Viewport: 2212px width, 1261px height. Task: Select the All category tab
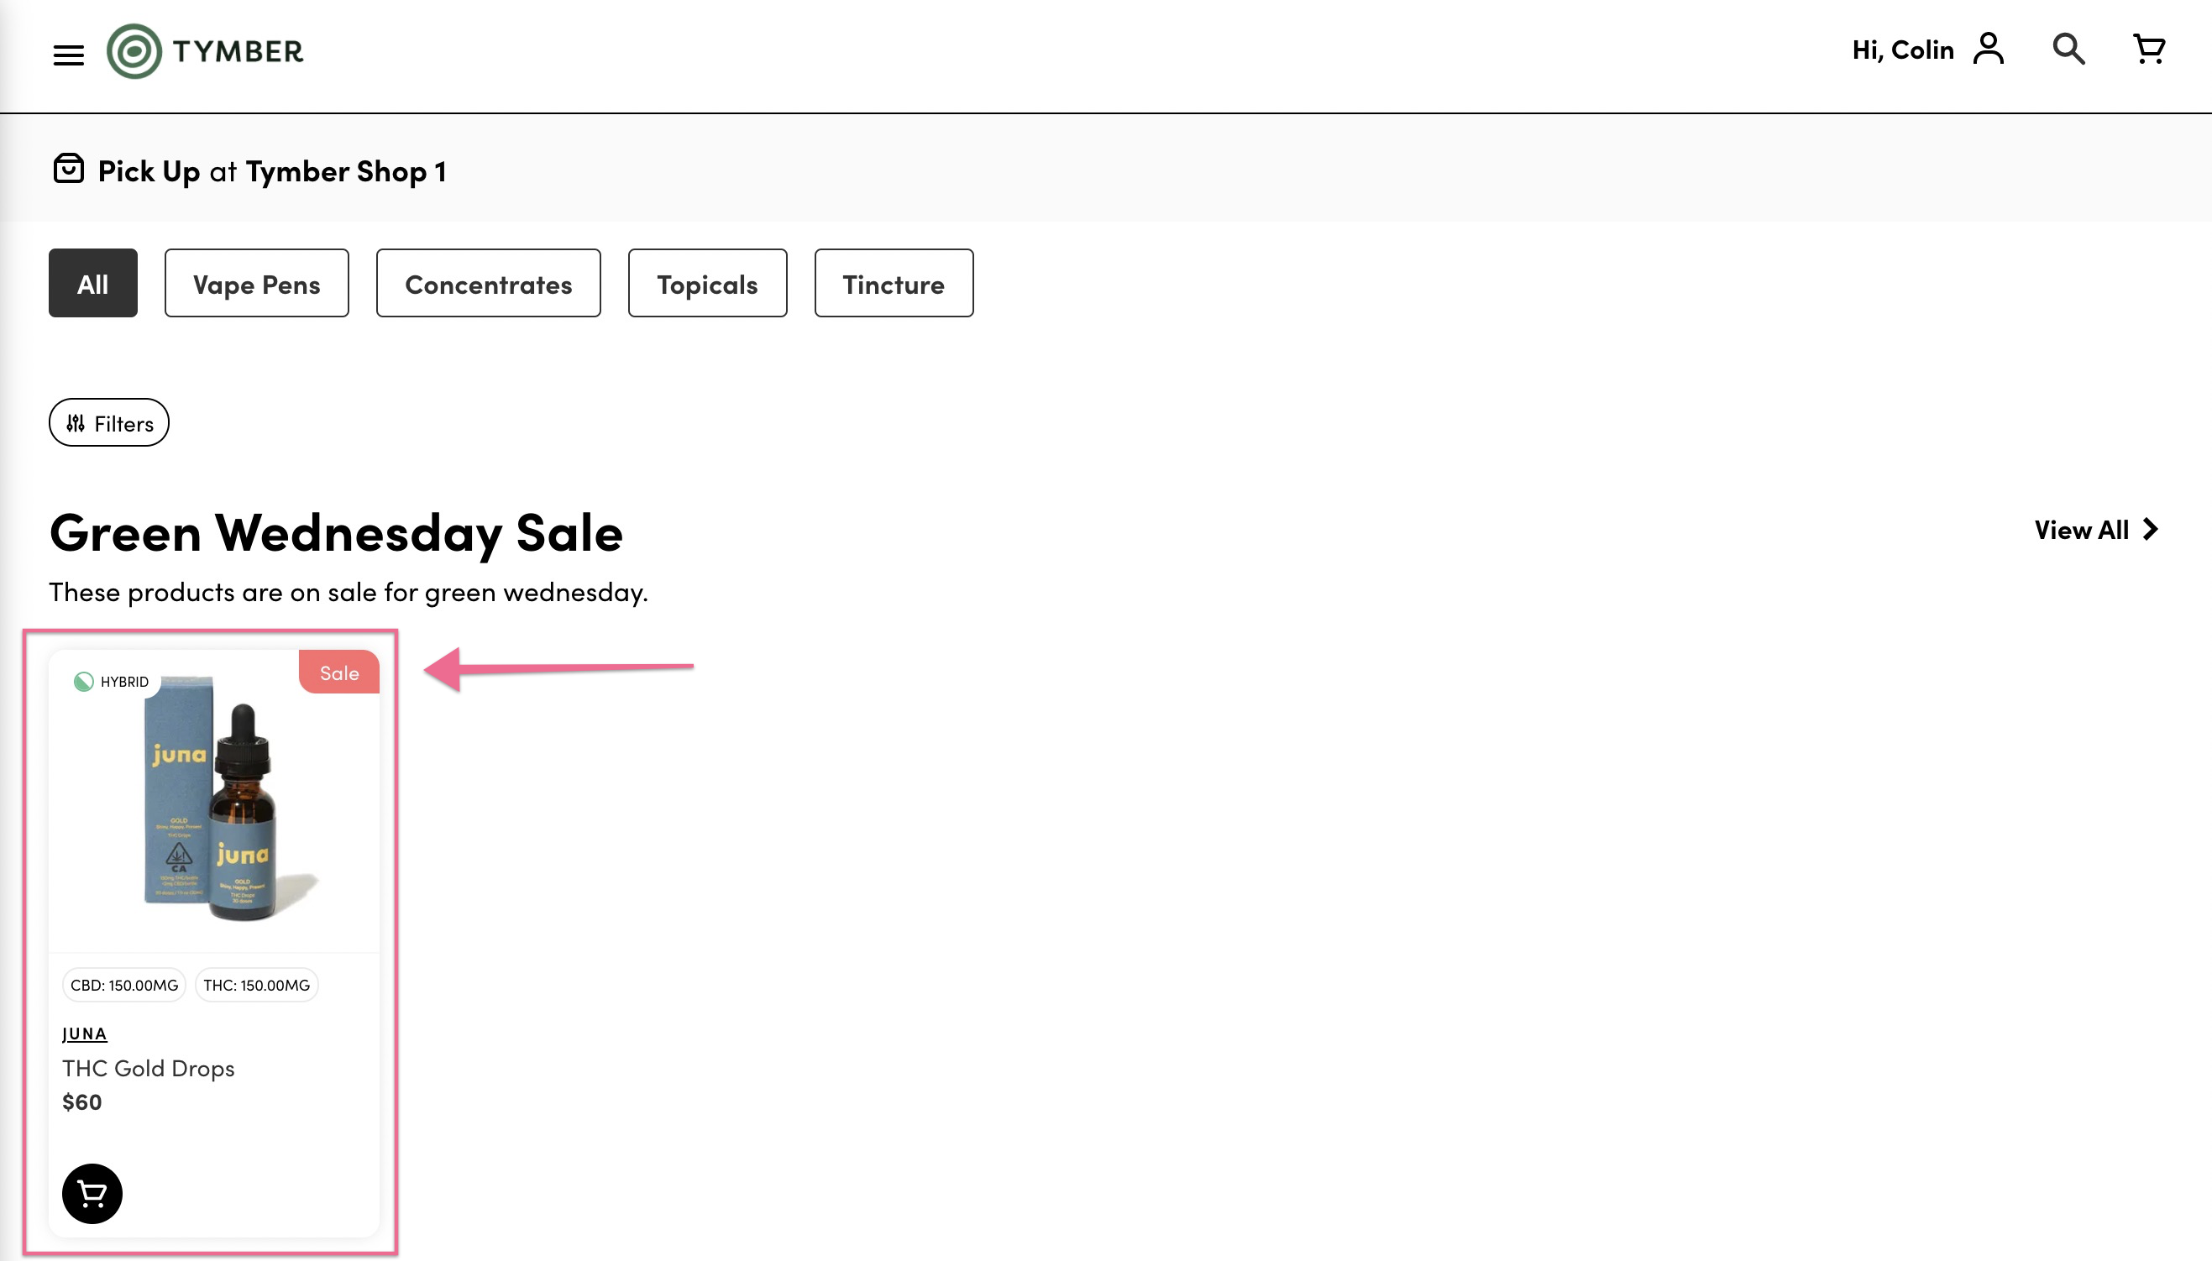[x=92, y=283]
